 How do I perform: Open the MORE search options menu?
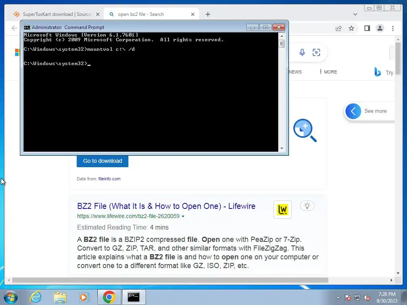328,72
